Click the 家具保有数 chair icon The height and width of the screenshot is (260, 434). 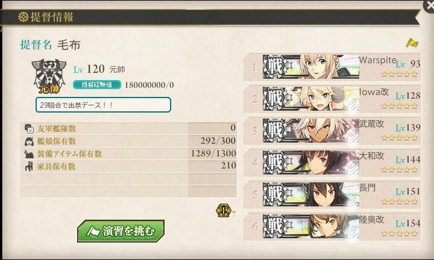coord(29,166)
